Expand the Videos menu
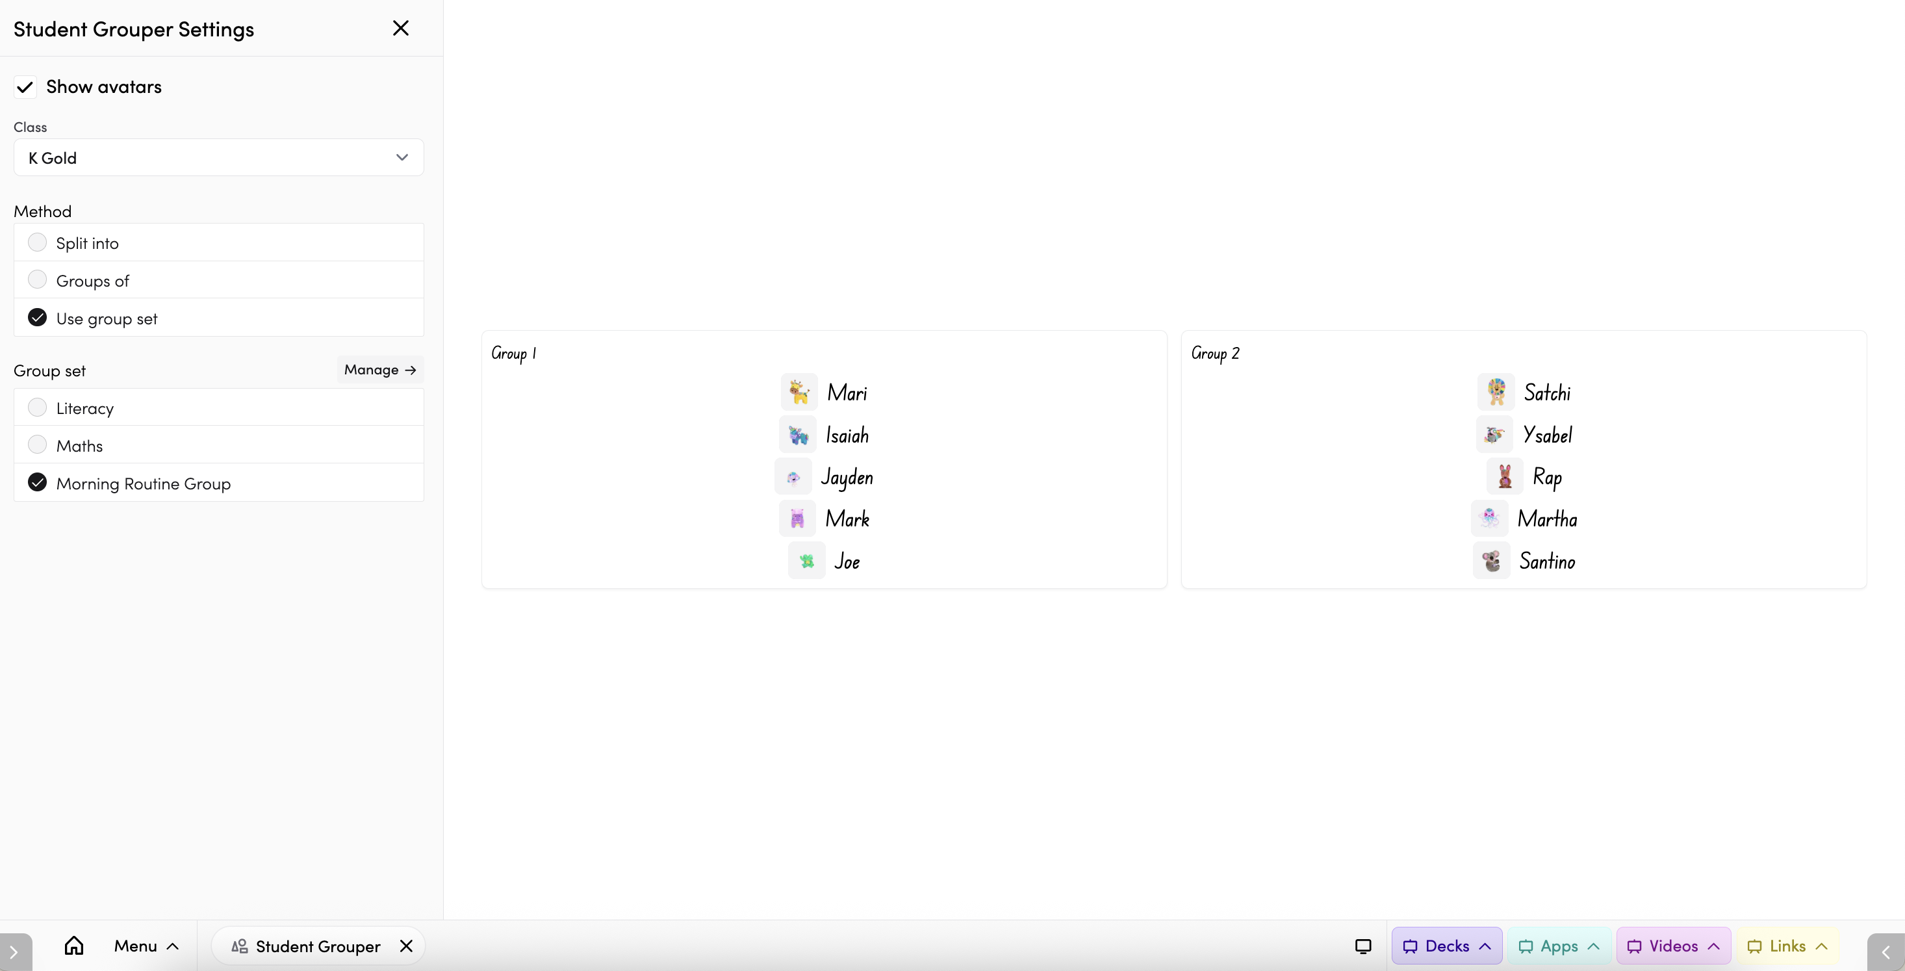 pyautogui.click(x=1673, y=946)
